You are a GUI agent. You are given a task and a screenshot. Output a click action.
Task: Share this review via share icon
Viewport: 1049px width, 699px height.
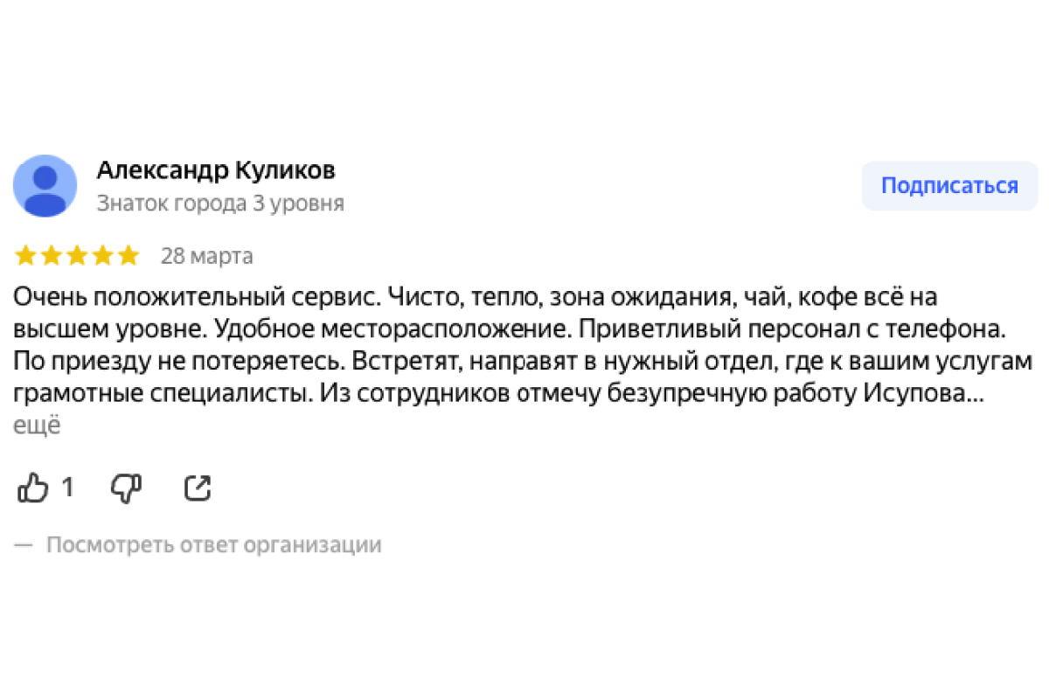[198, 488]
